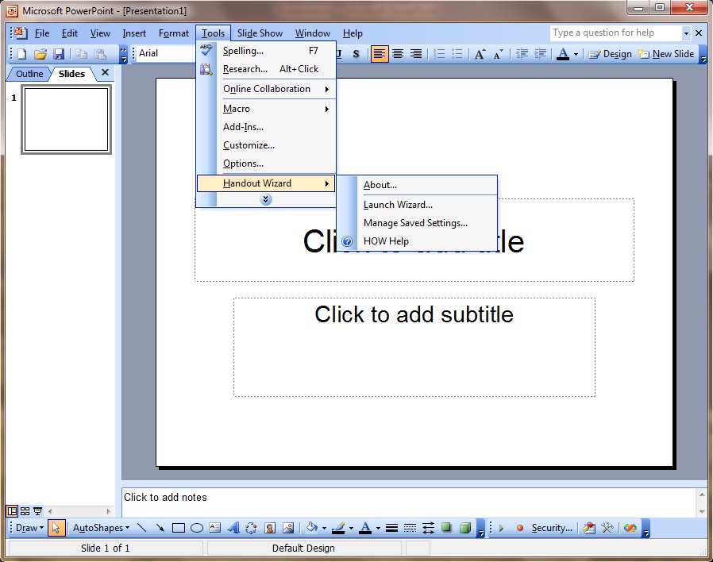Open the Draw dropdown menu

pyautogui.click(x=29, y=527)
